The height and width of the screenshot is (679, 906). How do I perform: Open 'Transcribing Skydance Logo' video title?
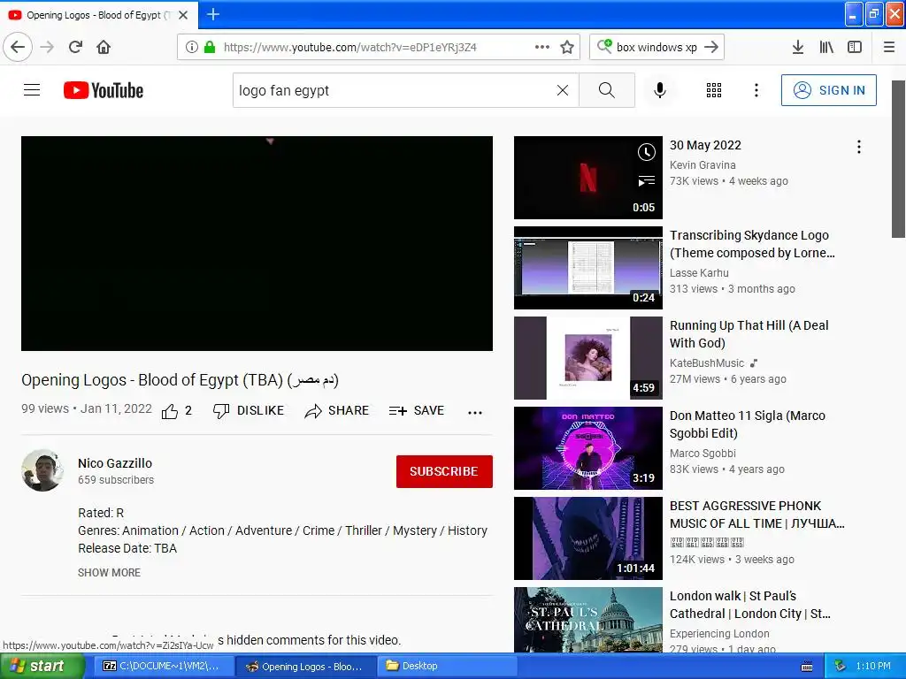click(x=752, y=244)
